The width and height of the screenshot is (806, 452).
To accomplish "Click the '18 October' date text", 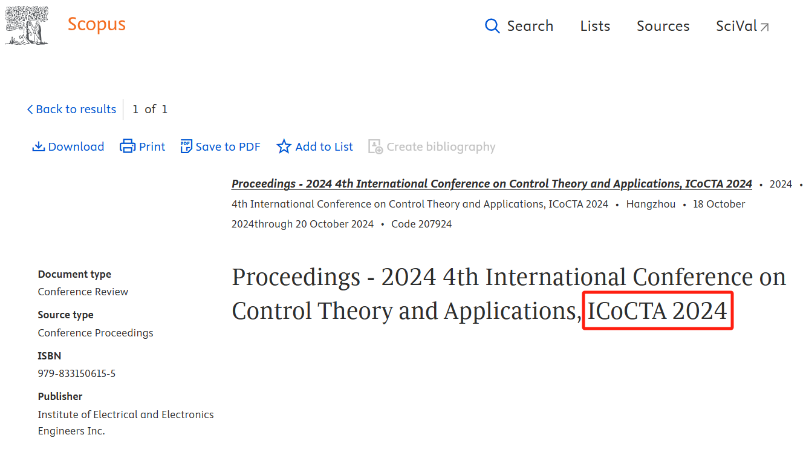I will click(x=719, y=204).
